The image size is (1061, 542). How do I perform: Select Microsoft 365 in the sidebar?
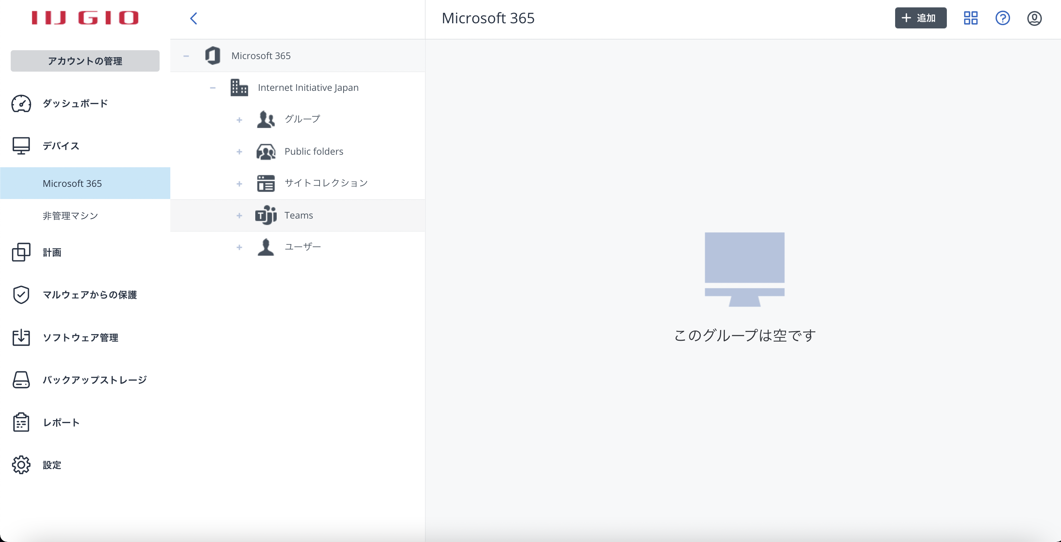(85, 183)
